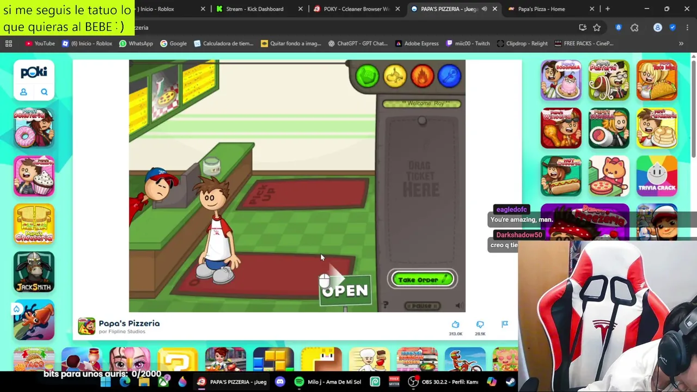The width and height of the screenshot is (697, 392).
Task: Open Papa's Wingeria thumbnail
Action: 561,128
